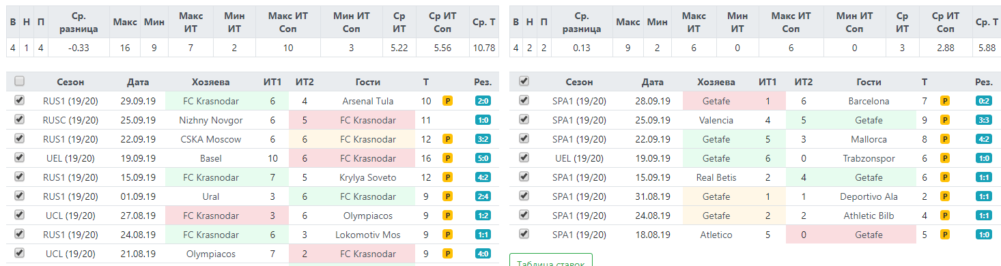Click 1:0 result badge for Atletico–Getafe
The height and width of the screenshot is (266, 1001).
point(984,235)
